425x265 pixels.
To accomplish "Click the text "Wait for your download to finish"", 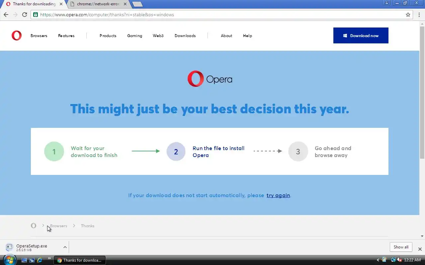I will (94, 152).
